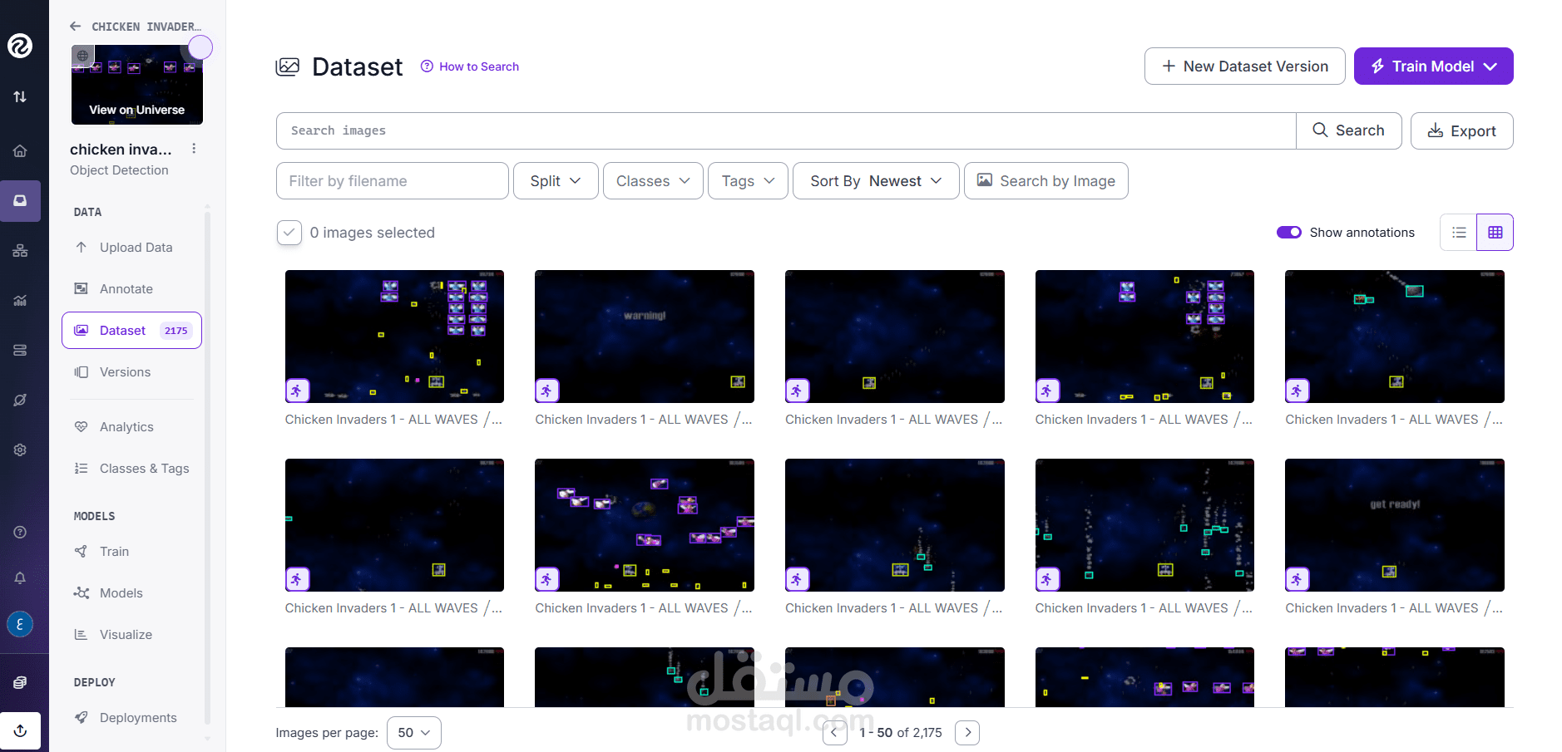Click the purple figure icon on the 'get ready!' image
The width and height of the screenshot is (1562, 752).
tap(1297, 579)
